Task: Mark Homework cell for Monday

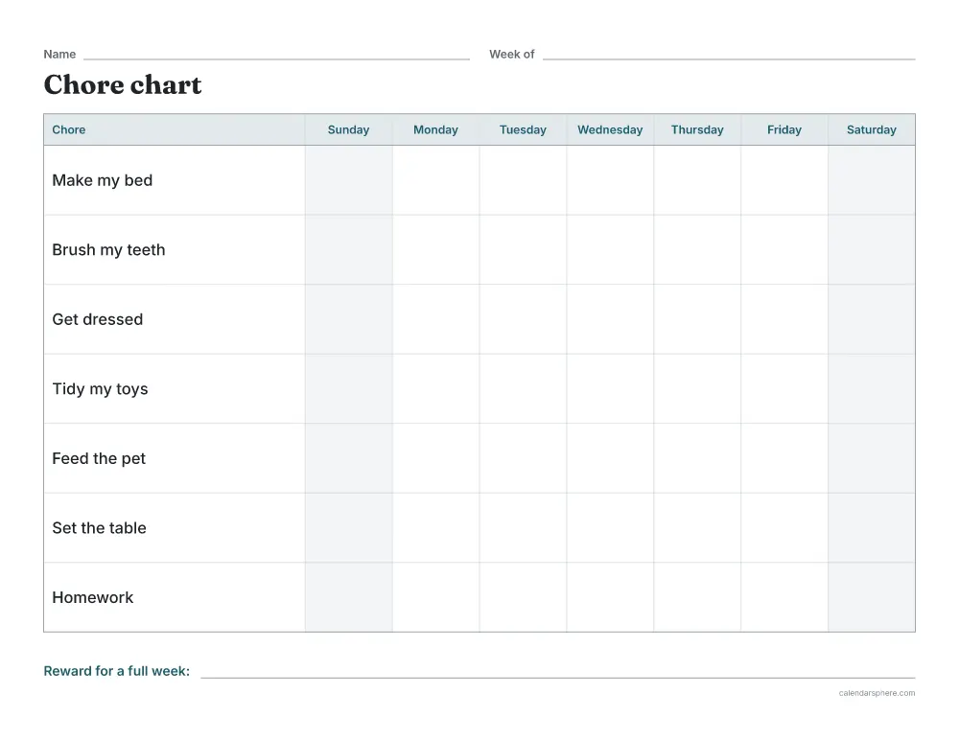Action: pyautogui.click(x=435, y=597)
